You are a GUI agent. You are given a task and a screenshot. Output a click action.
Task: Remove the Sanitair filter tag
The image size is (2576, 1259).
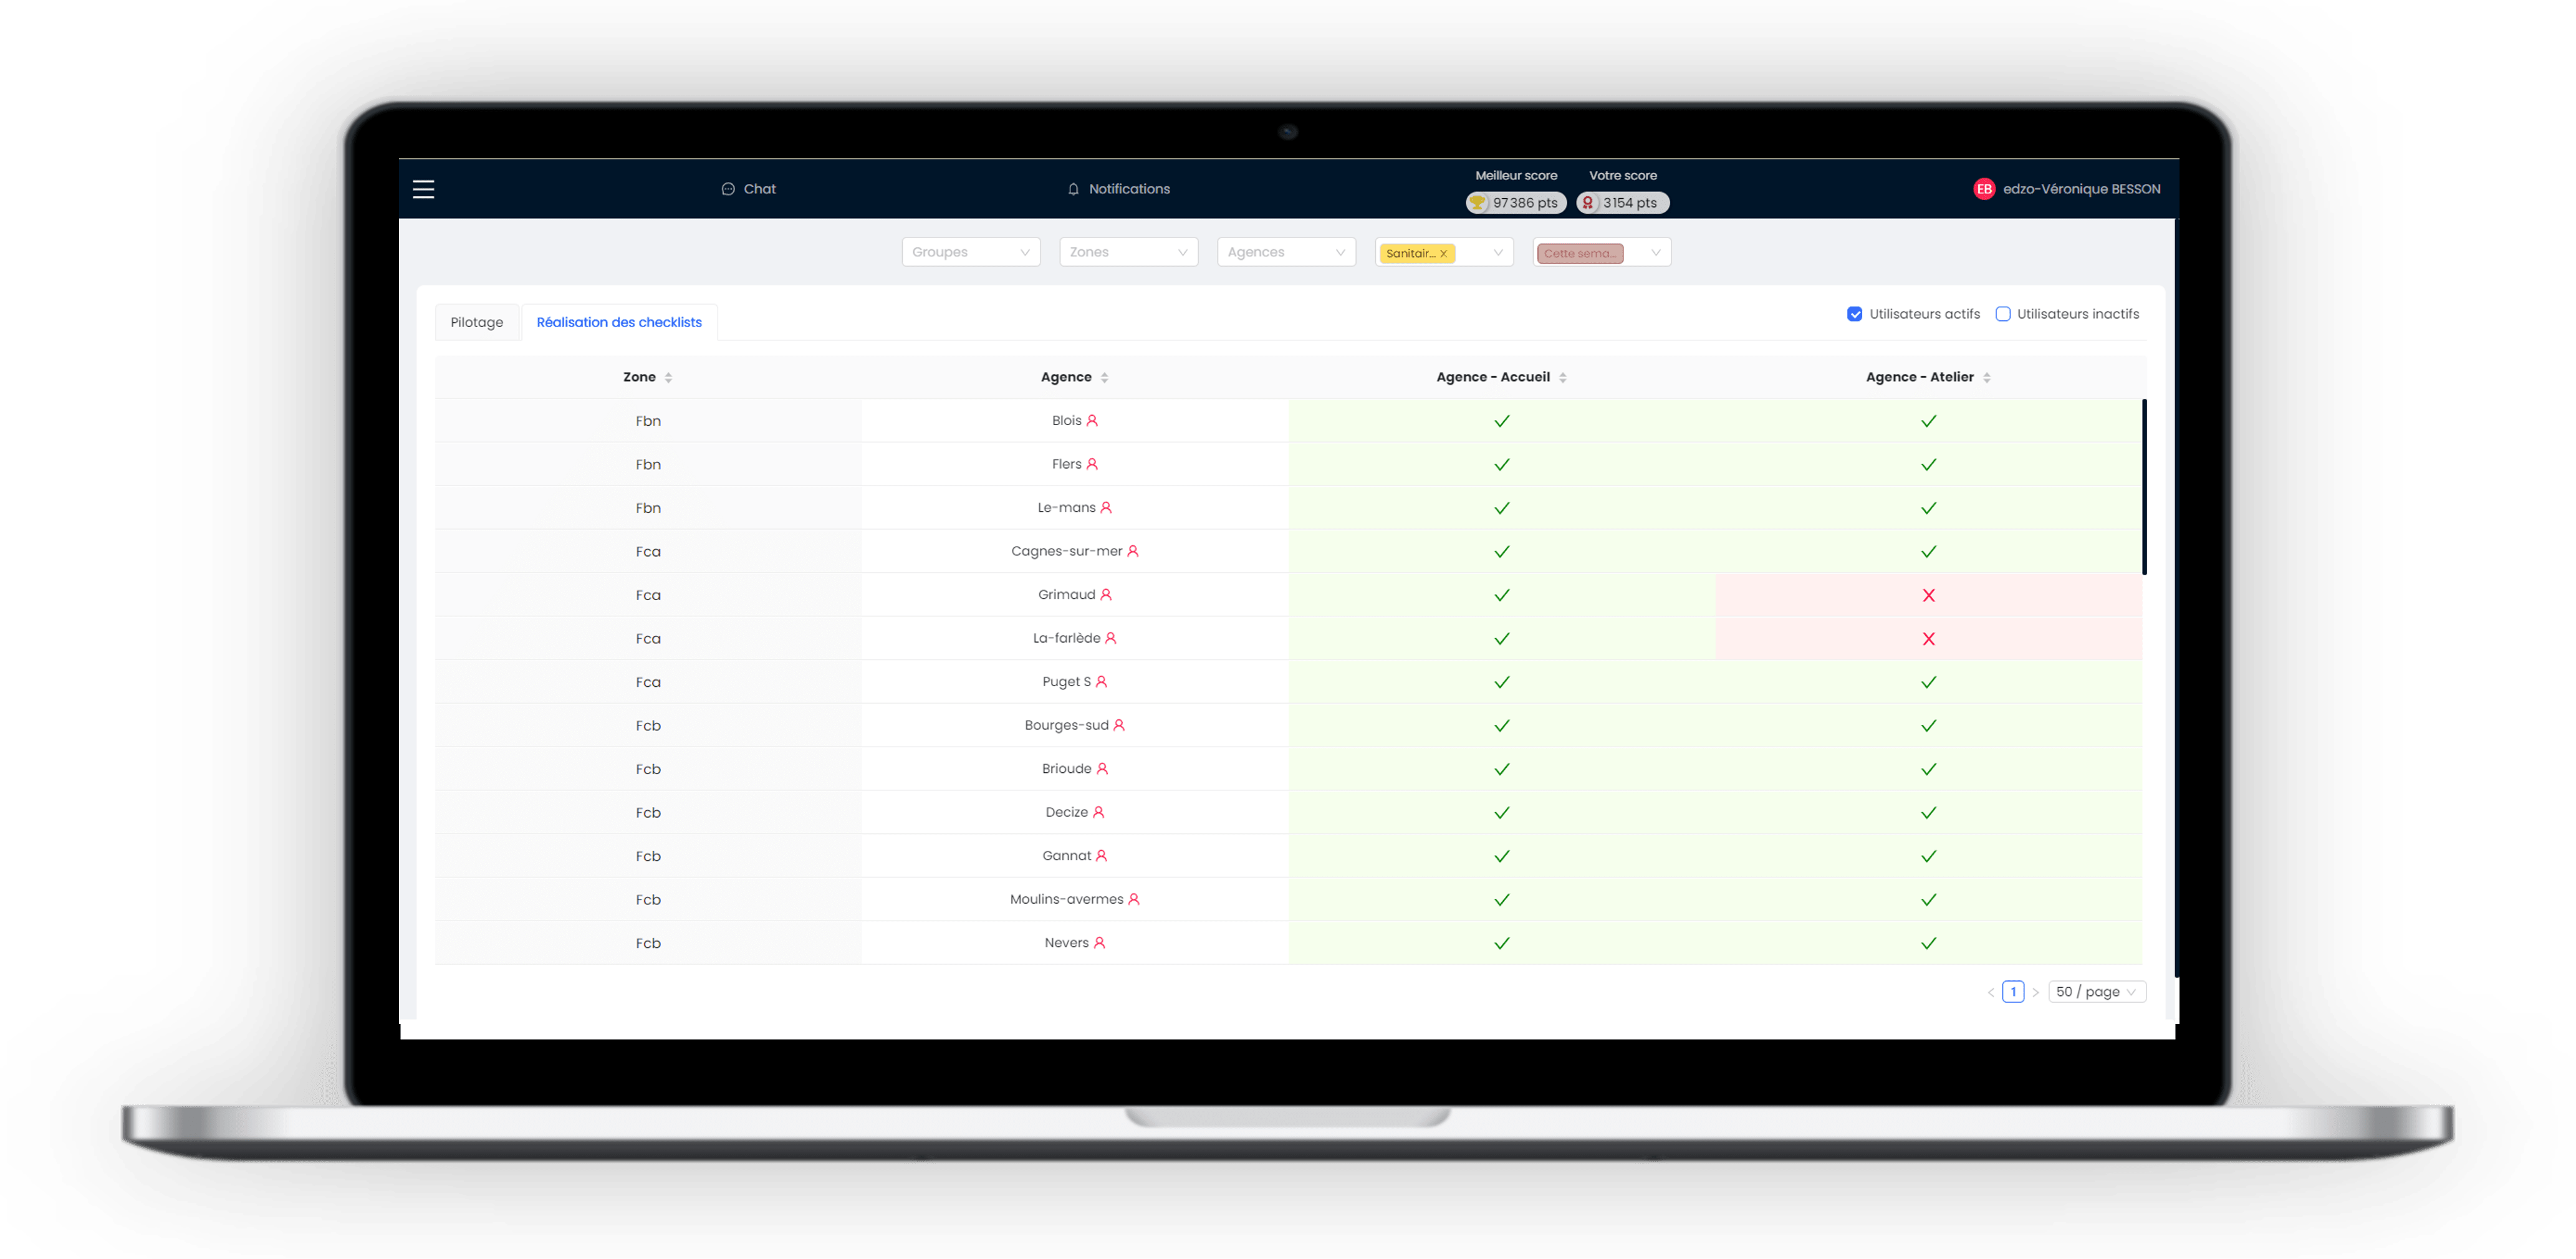pyautogui.click(x=1443, y=253)
